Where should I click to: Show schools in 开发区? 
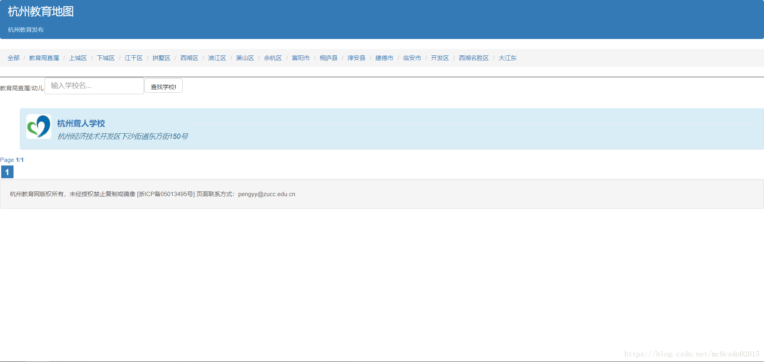coord(440,58)
